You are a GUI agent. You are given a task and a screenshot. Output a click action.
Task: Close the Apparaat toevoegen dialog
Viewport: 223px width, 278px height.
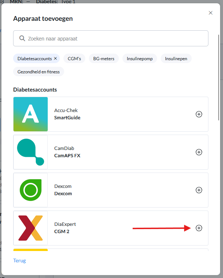click(210, 13)
